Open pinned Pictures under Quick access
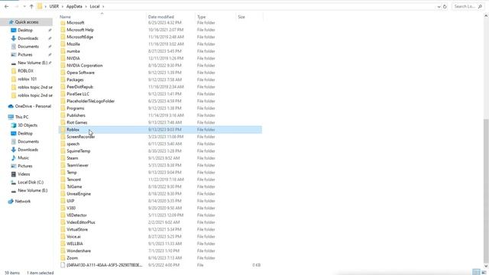489x275 pixels. point(25,54)
